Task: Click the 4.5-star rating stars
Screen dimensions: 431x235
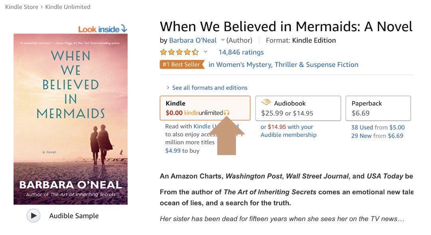Action: [x=179, y=52]
